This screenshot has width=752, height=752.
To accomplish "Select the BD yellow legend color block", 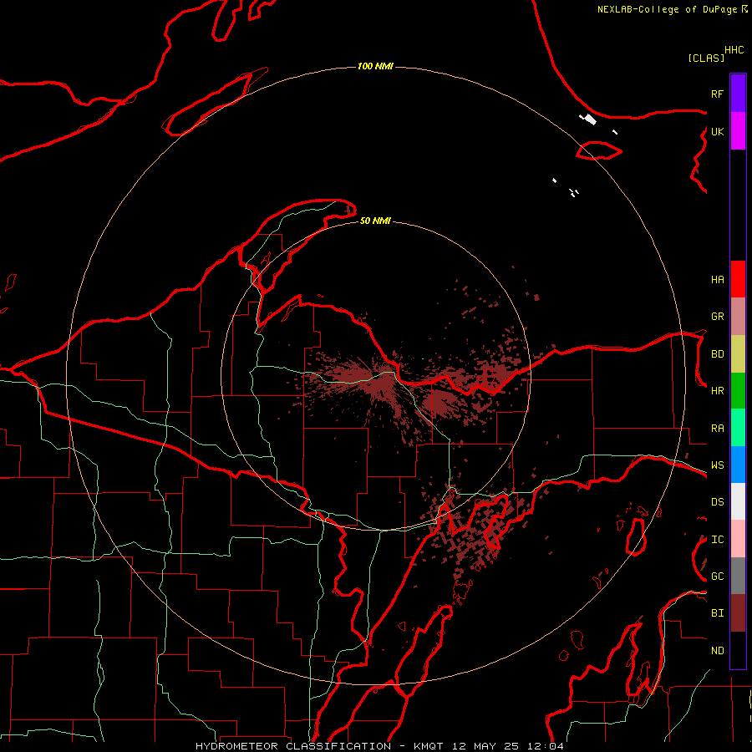I will click(738, 354).
